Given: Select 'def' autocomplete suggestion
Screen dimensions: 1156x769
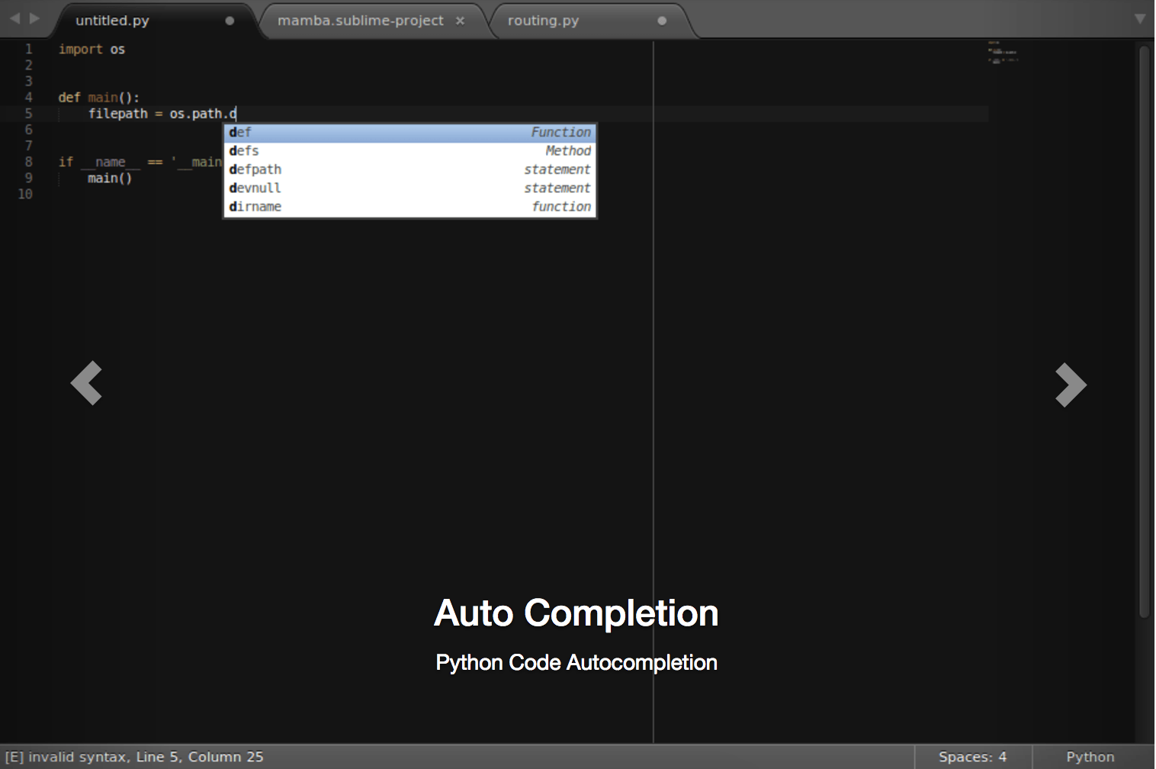Looking at the screenshot, I should [x=409, y=133].
